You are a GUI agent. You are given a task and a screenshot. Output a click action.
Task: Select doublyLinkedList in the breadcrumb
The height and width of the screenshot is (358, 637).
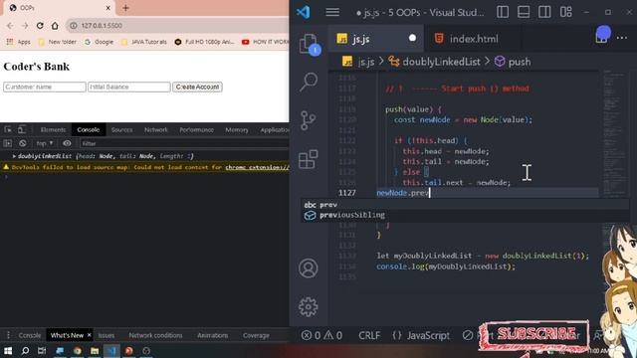(441, 62)
